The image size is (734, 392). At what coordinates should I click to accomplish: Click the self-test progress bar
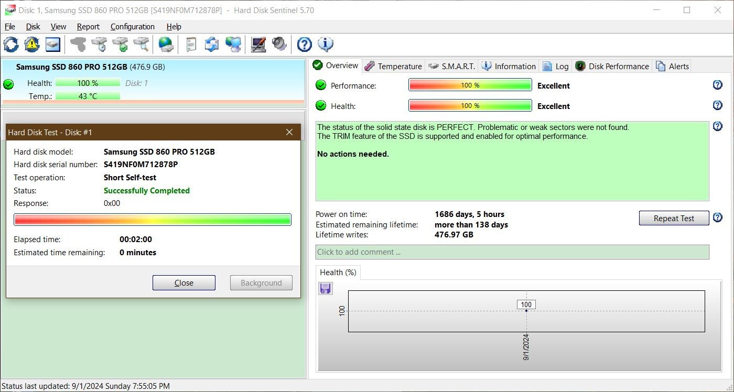coord(153,220)
